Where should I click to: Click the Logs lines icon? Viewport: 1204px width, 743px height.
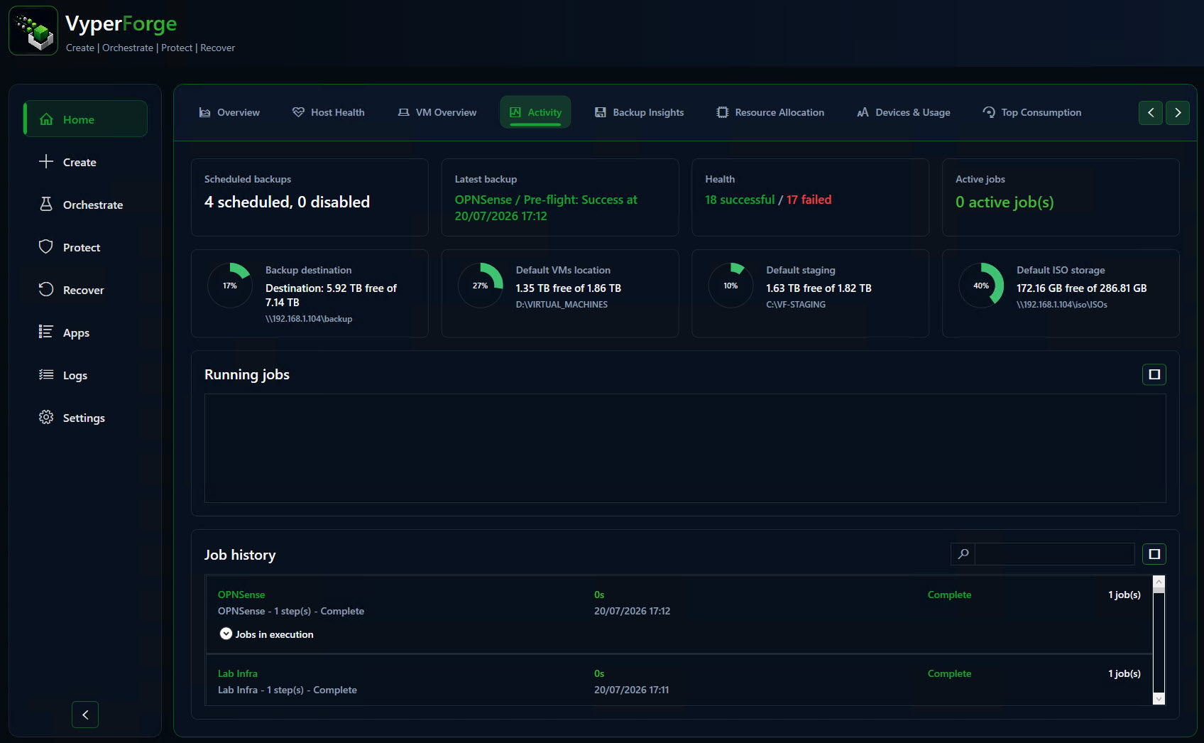pos(46,374)
